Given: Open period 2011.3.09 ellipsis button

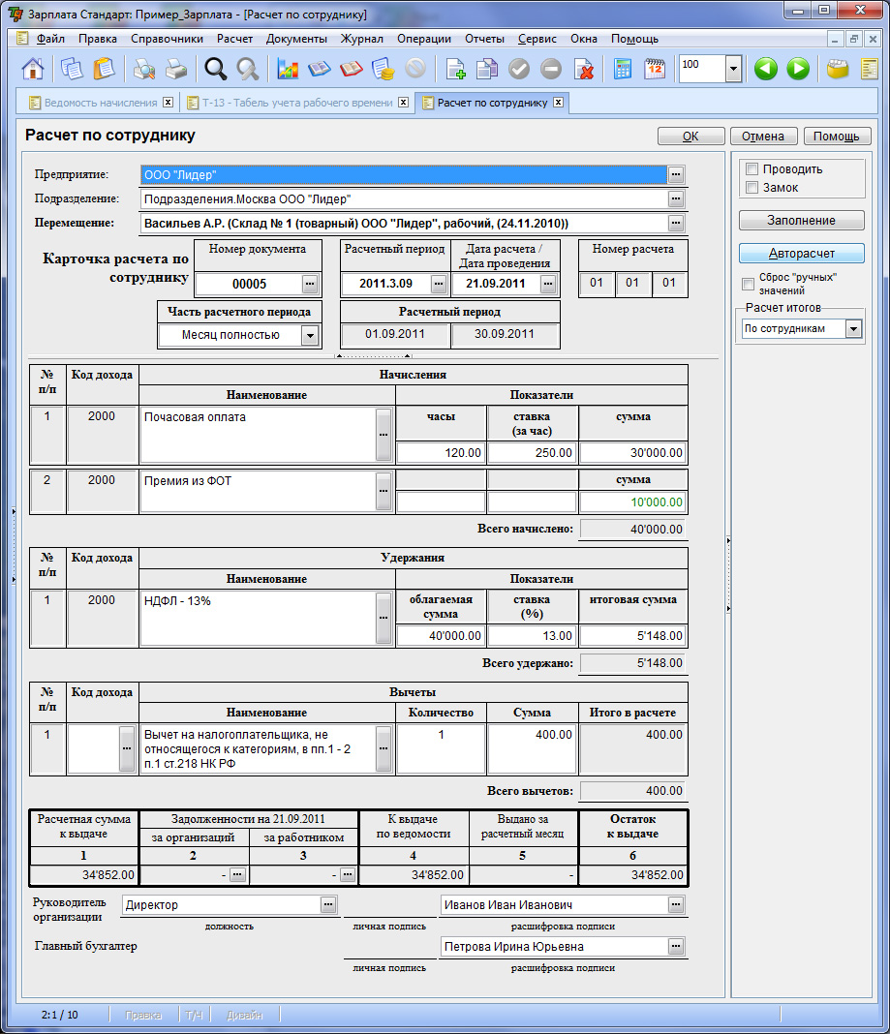Looking at the screenshot, I should click(x=439, y=284).
